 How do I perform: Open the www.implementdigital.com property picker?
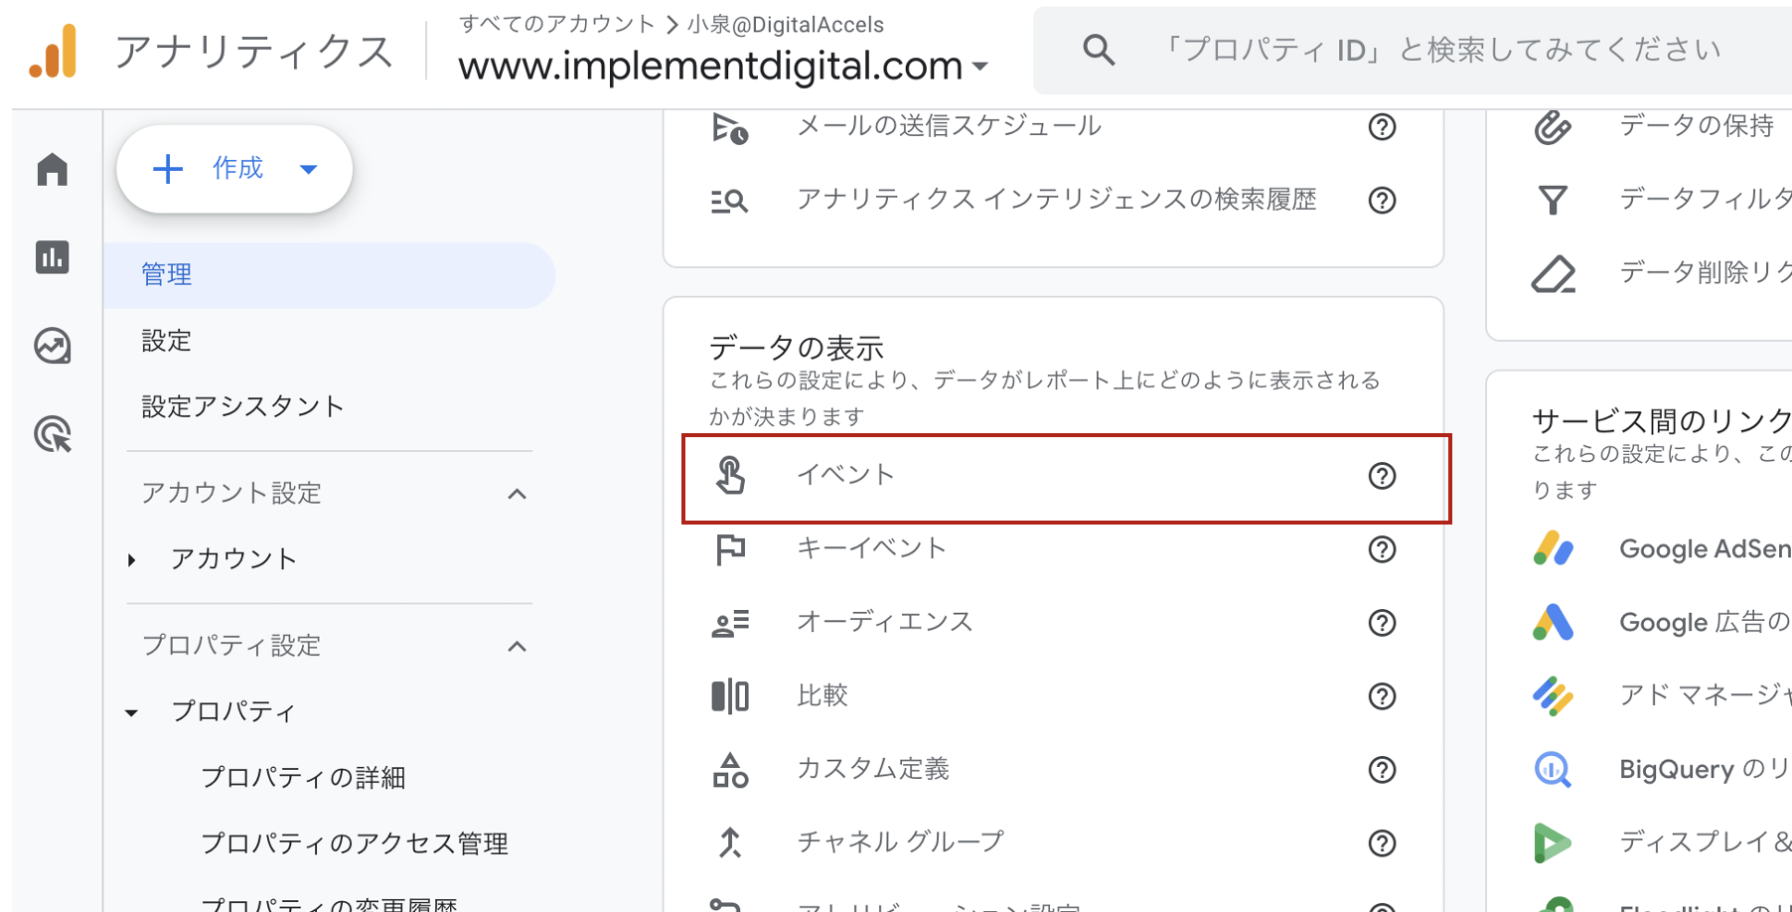pyautogui.click(x=723, y=67)
